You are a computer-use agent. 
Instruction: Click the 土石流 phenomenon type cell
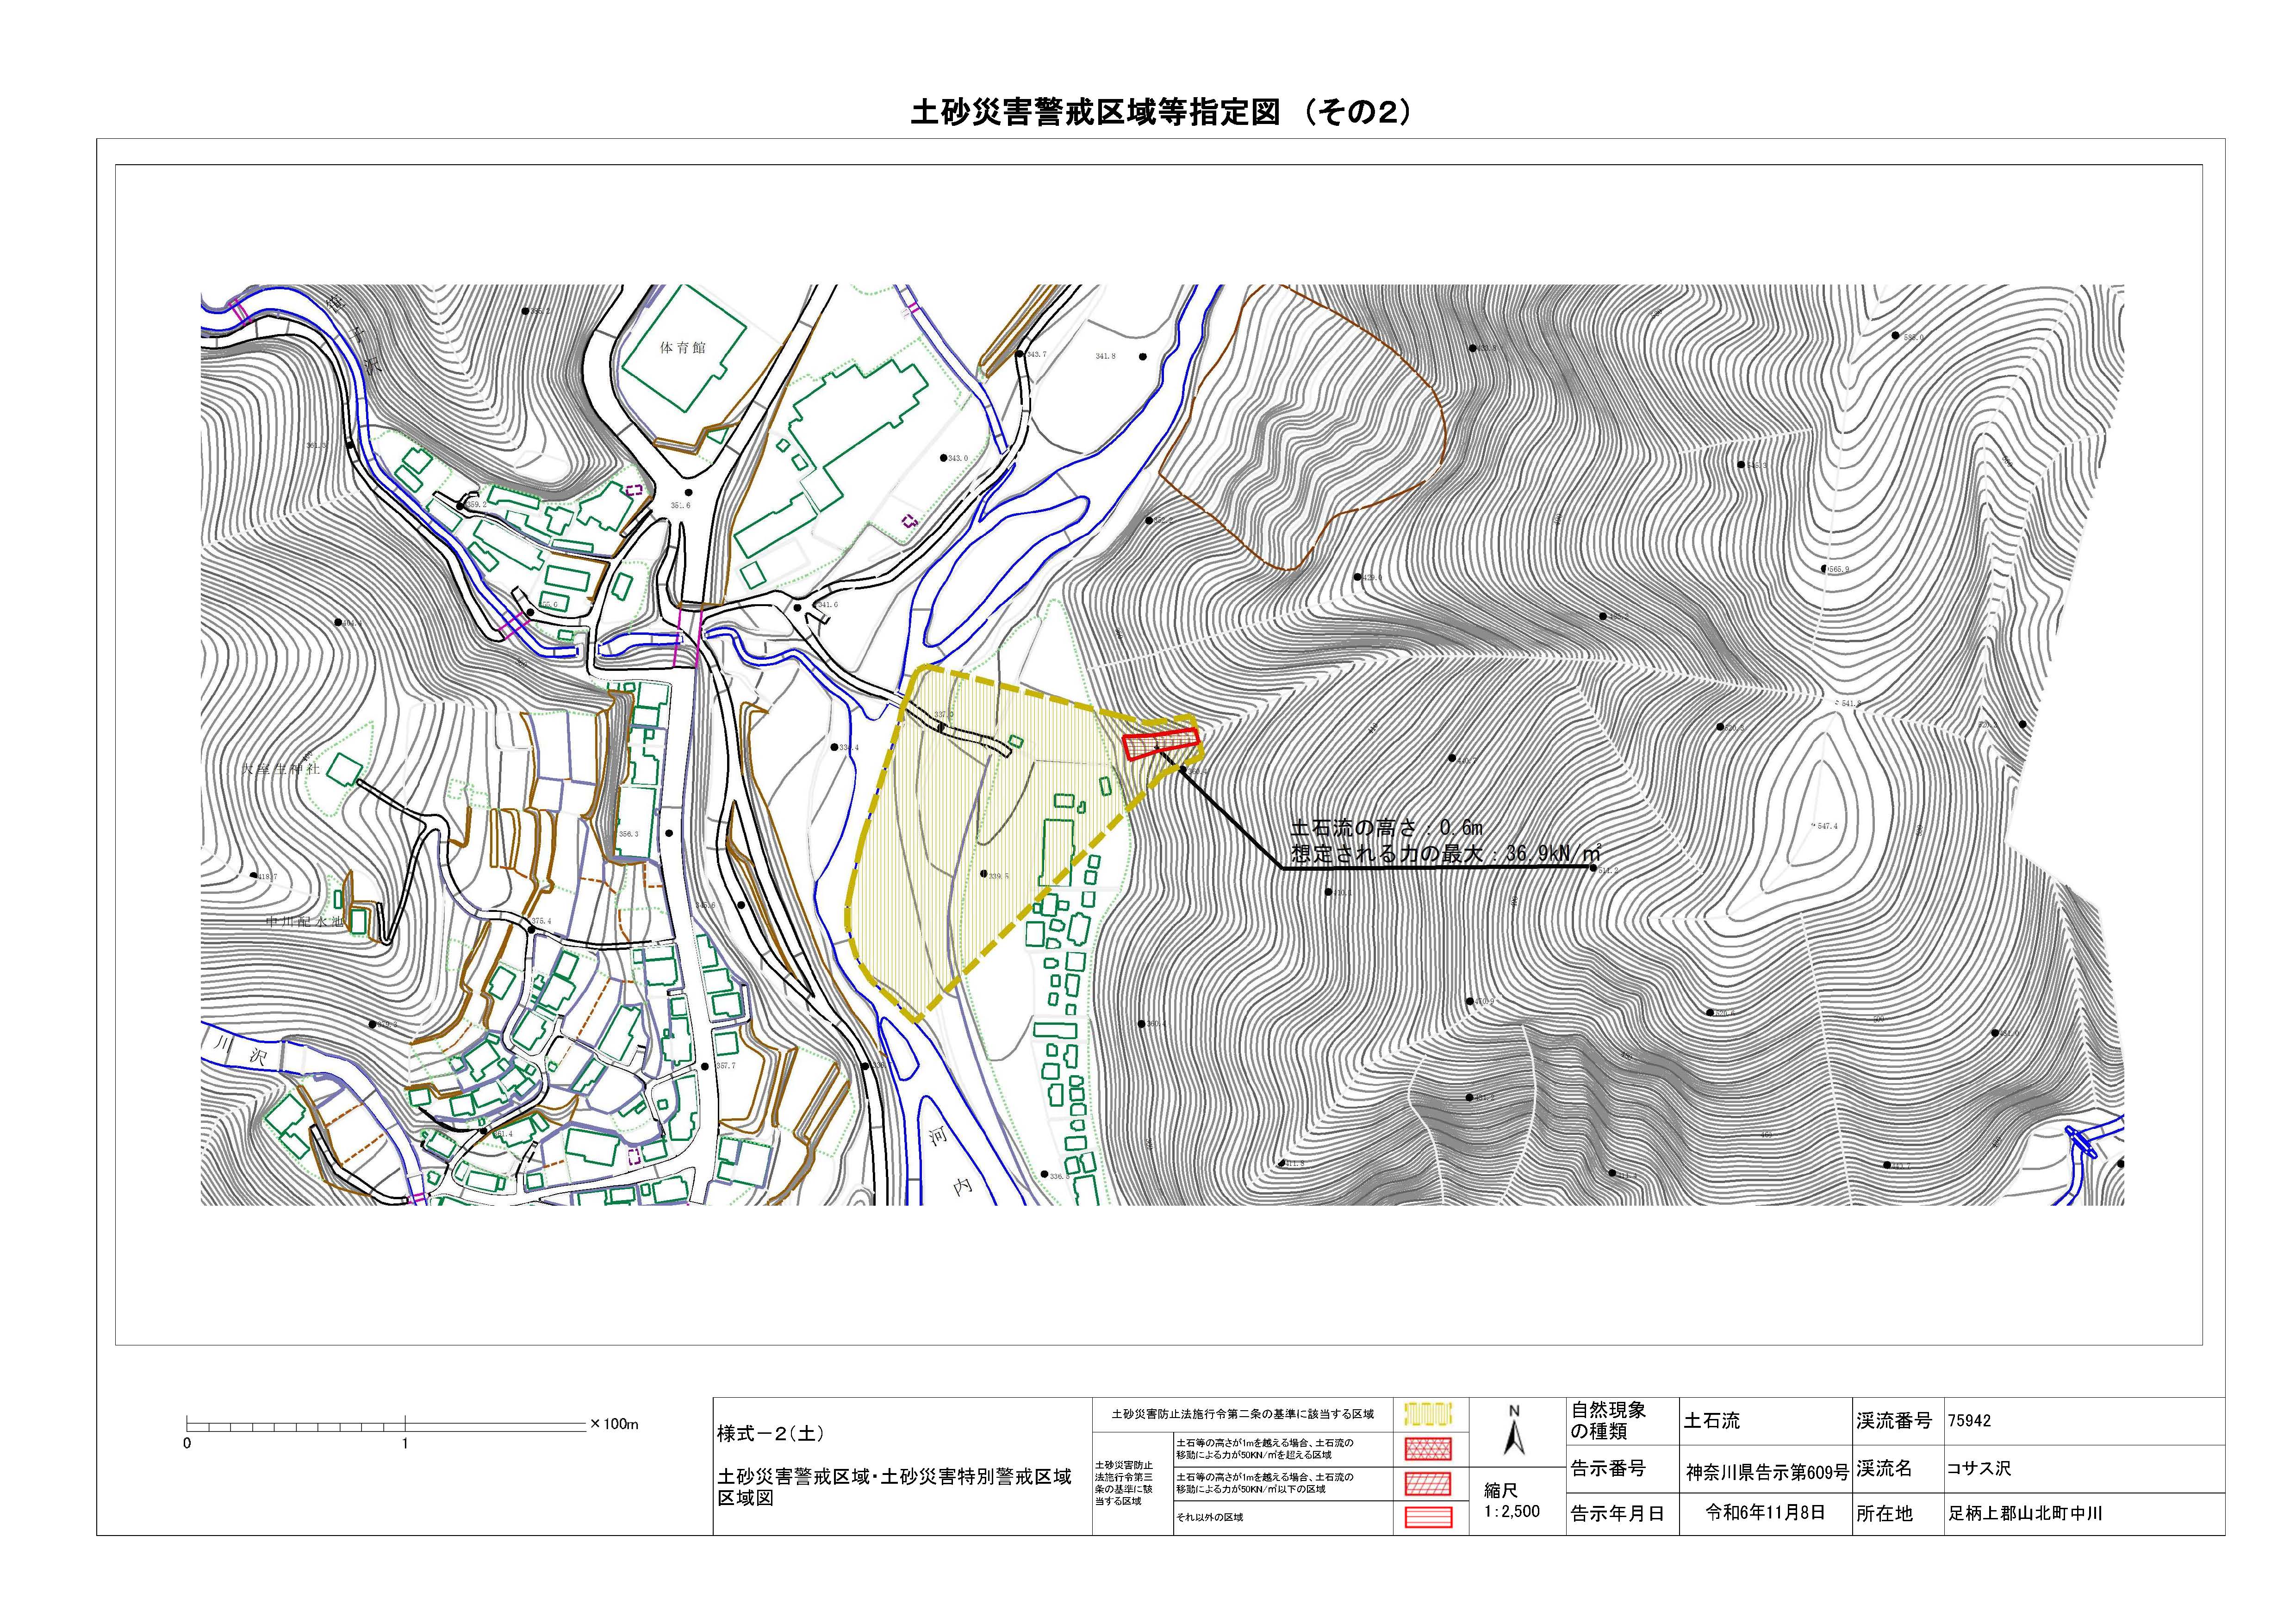tap(1711, 1420)
